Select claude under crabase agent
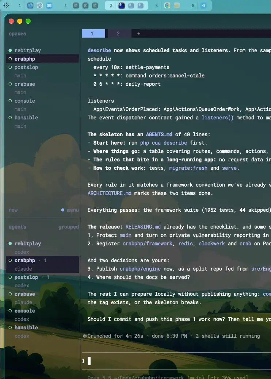Screen dimensions: 271x379 coord(23,302)
